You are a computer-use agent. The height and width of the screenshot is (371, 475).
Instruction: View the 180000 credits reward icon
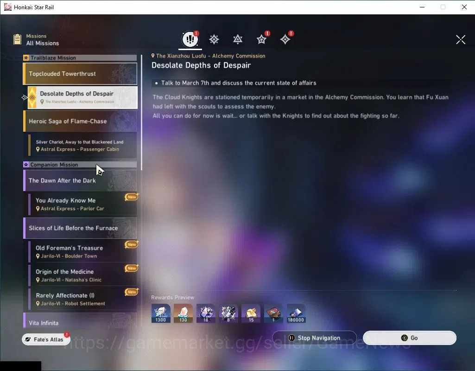pos(296,313)
